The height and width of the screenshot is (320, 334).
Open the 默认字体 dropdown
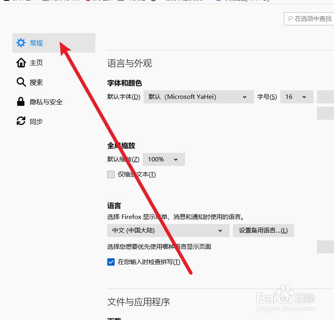click(199, 97)
